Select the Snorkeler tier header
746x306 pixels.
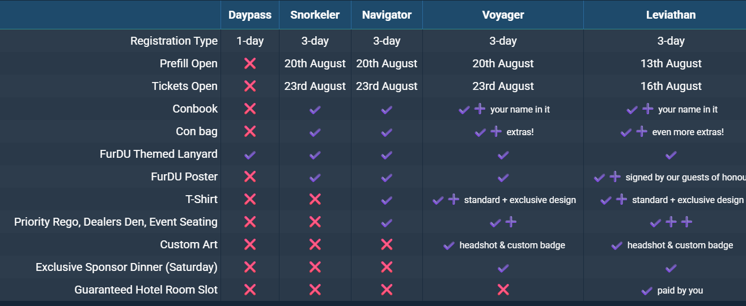click(x=315, y=15)
